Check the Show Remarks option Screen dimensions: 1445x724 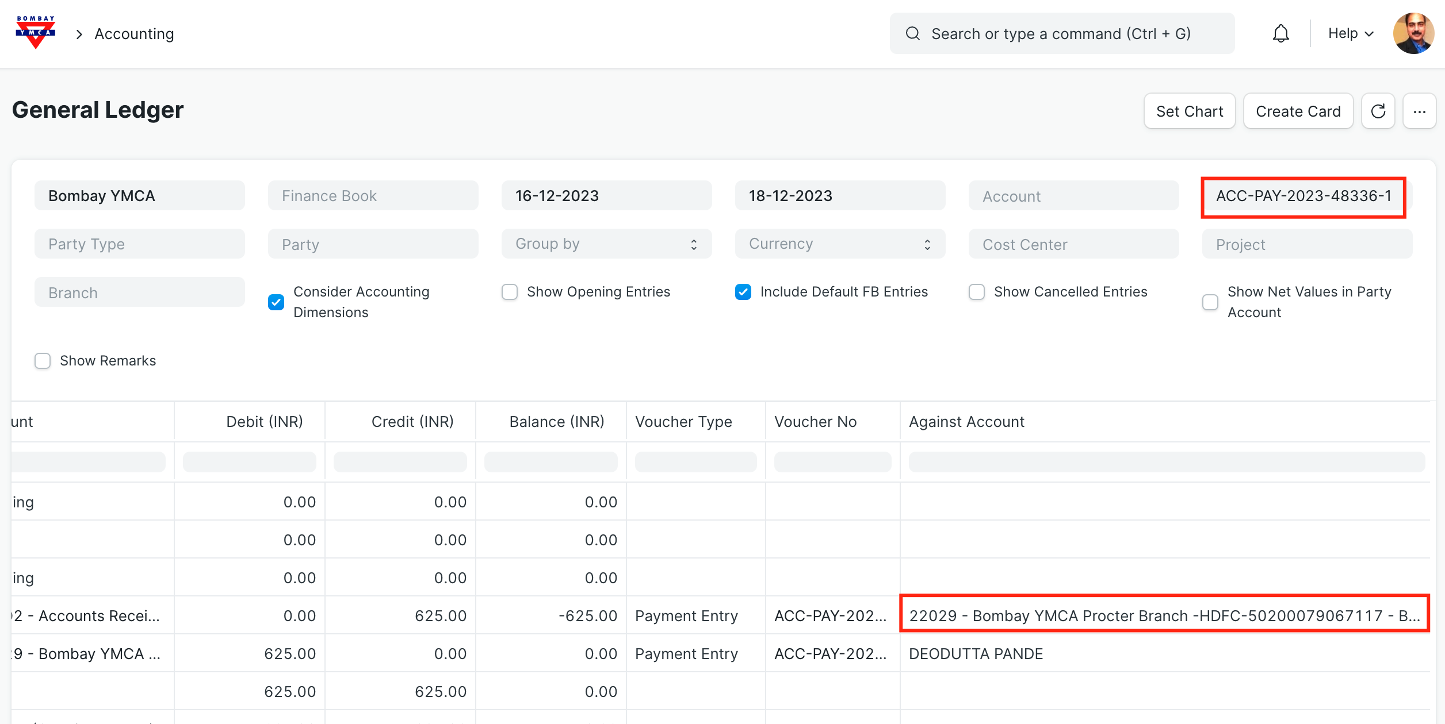click(43, 361)
